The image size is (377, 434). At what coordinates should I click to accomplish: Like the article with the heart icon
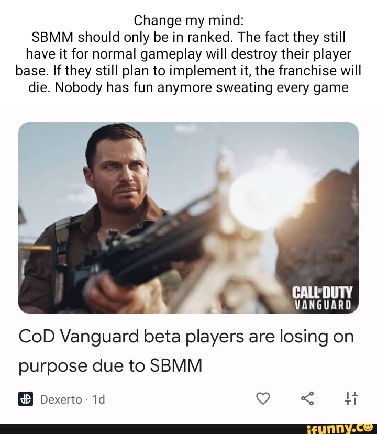(263, 398)
